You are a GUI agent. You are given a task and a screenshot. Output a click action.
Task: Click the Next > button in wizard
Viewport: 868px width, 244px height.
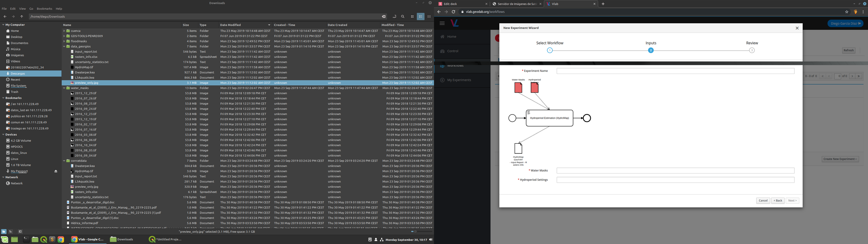tap(792, 201)
